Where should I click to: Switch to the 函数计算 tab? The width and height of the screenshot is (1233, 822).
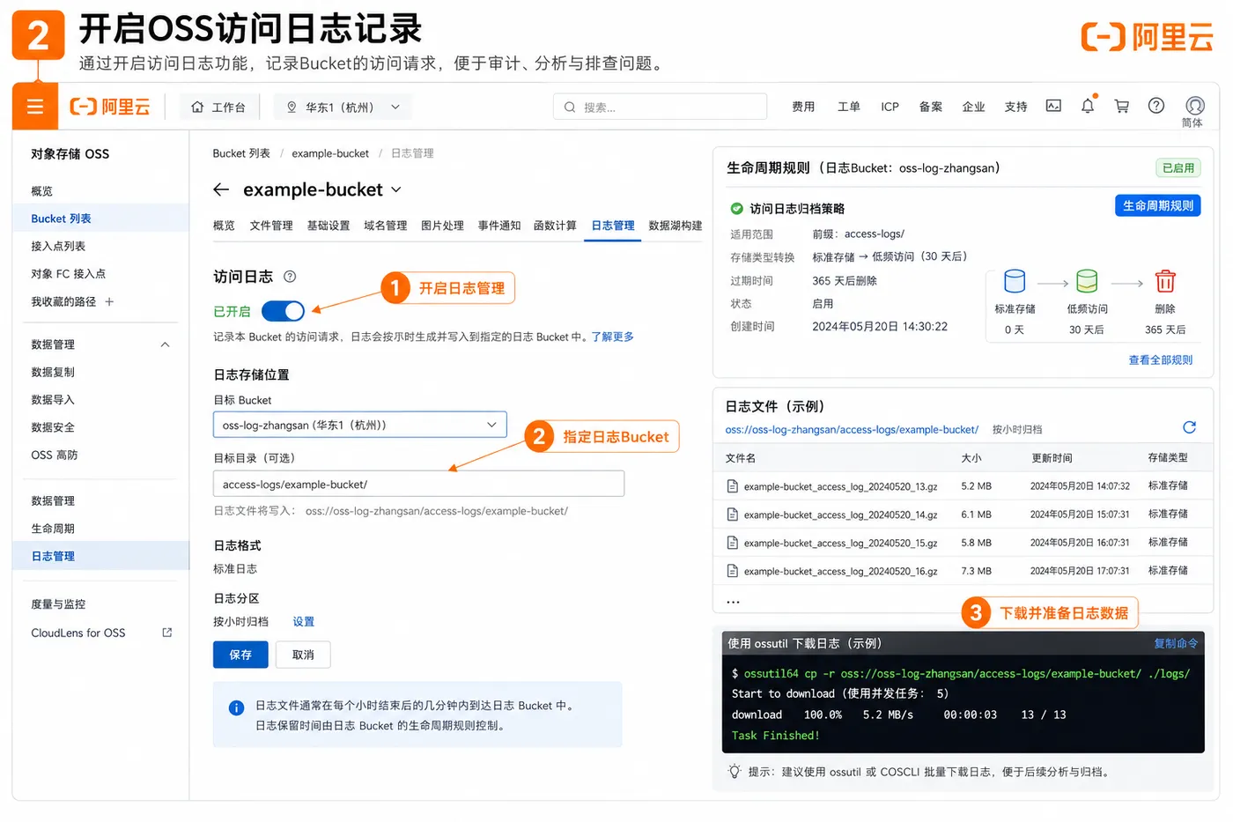point(555,226)
